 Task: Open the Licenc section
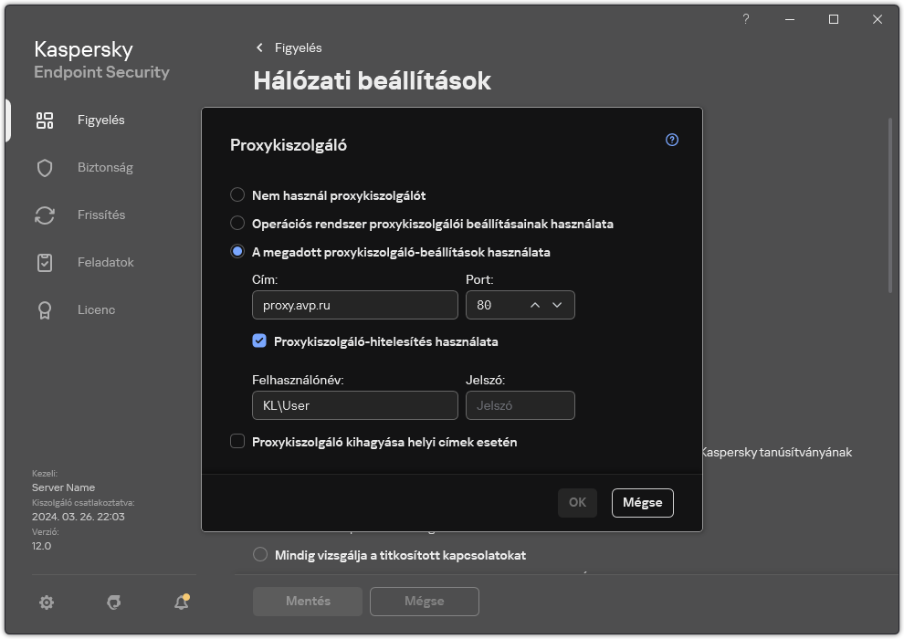click(x=96, y=309)
